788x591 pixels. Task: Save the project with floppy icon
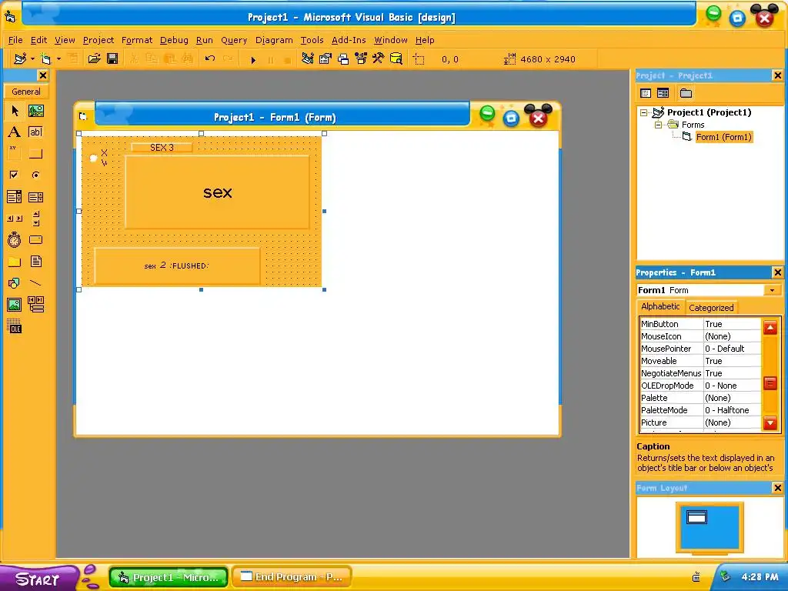(112, 58)
